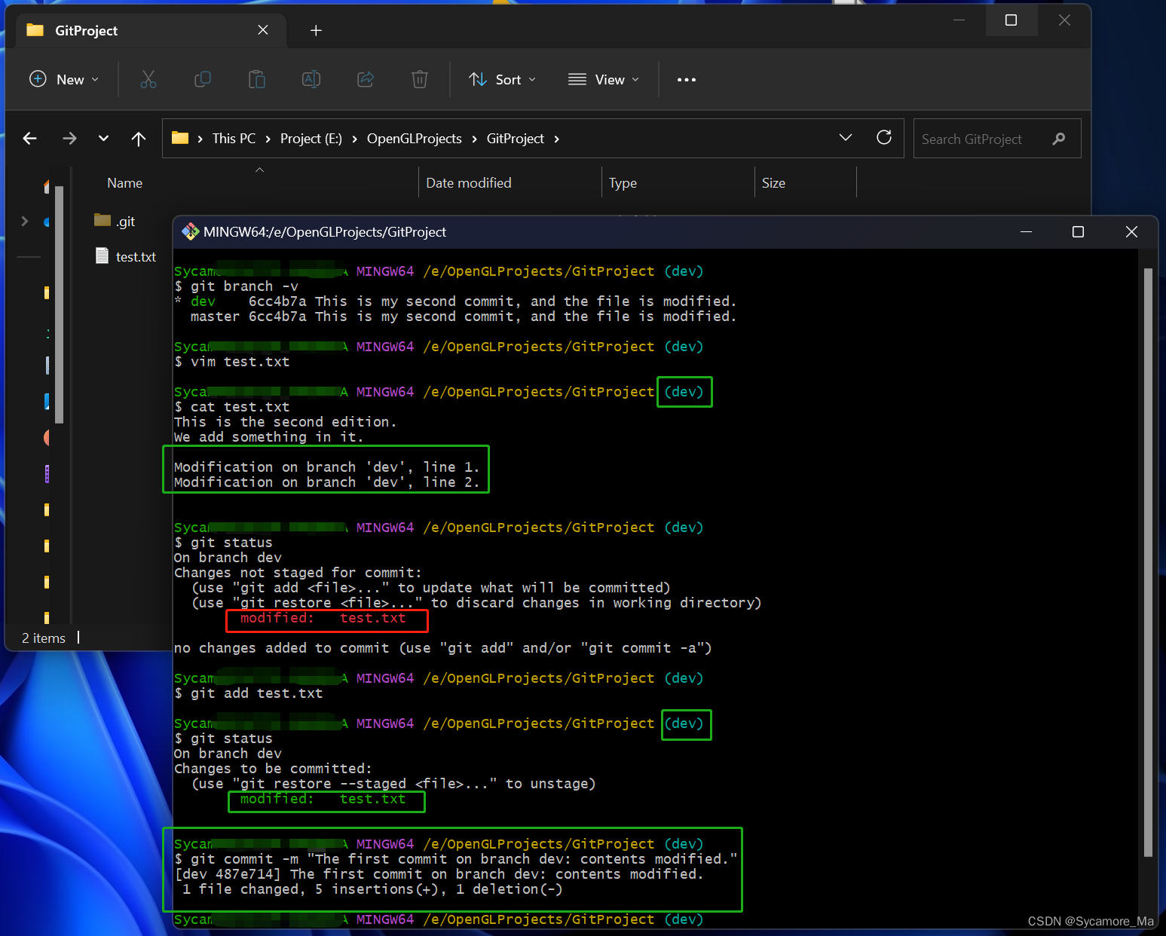Click the Rename icon in toolbar
The width and height of the screenshot is (1166, 936).
tap(311, 79)
